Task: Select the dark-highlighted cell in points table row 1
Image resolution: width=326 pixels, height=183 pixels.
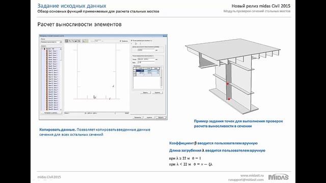Action: click(140, 71)
